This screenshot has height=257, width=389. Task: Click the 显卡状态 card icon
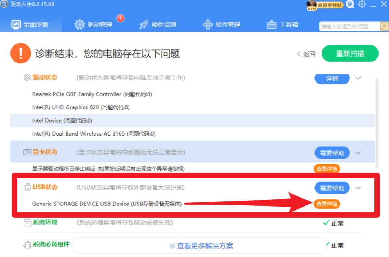point(27,152)
